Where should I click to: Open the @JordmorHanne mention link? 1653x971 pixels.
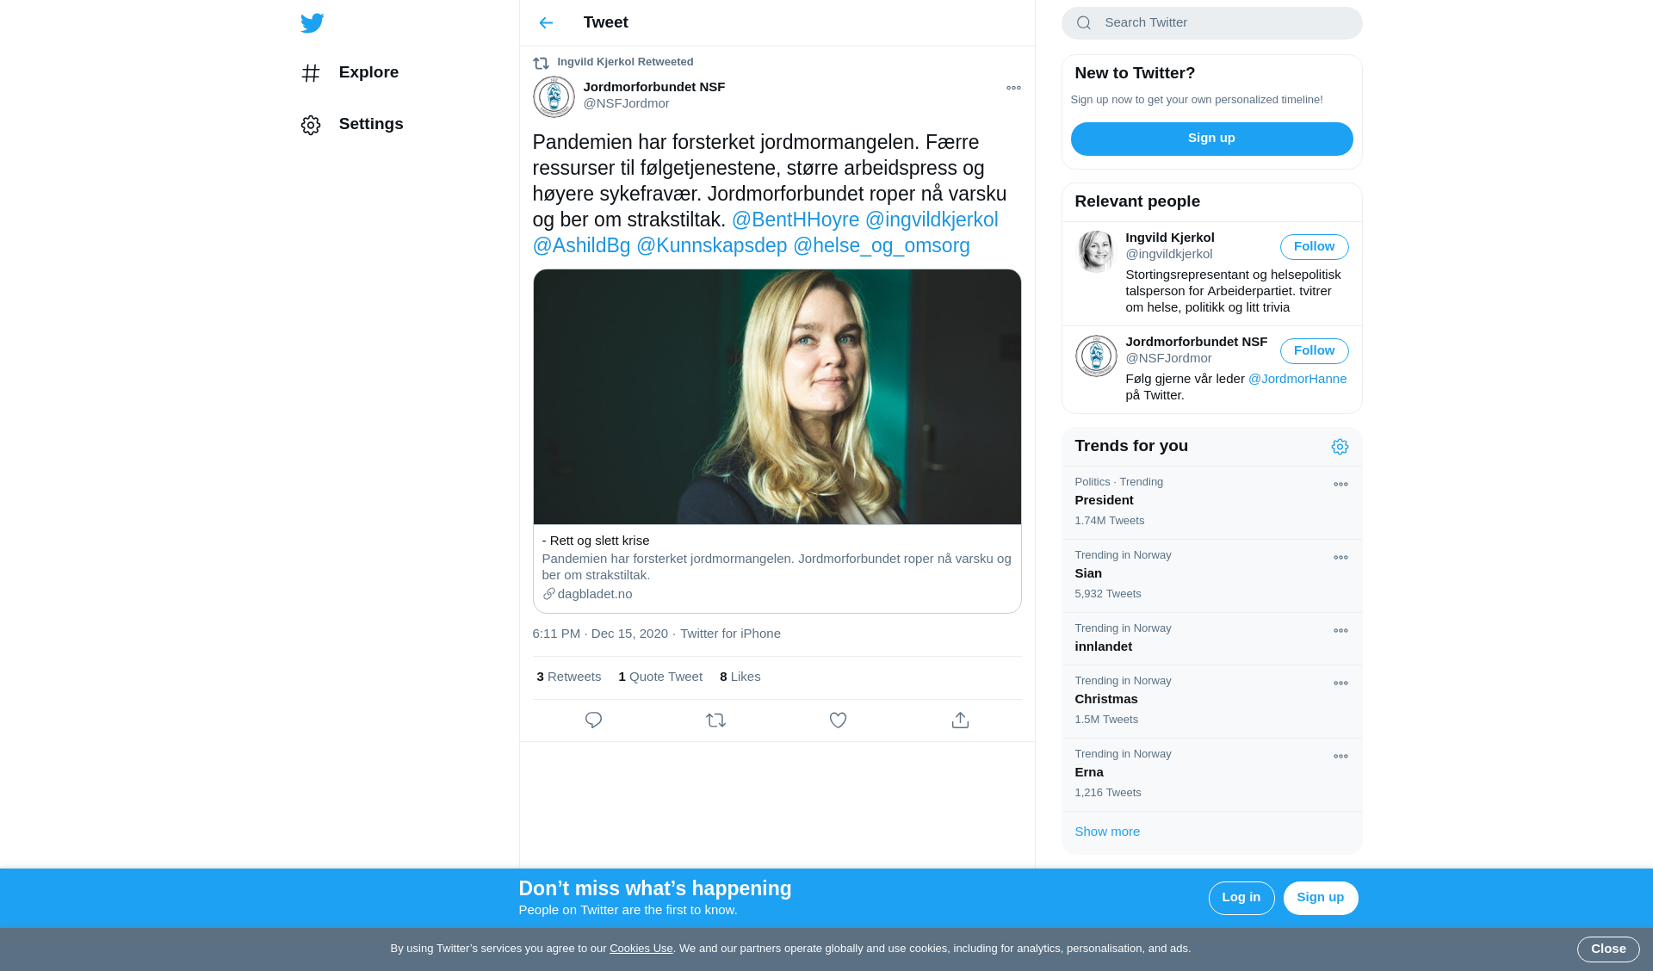tap(1297, 379)
